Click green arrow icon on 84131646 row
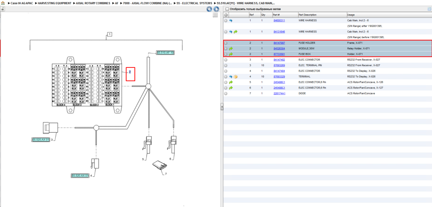Image resolution: width=432 pixels, height=207 pixels. 235,32
